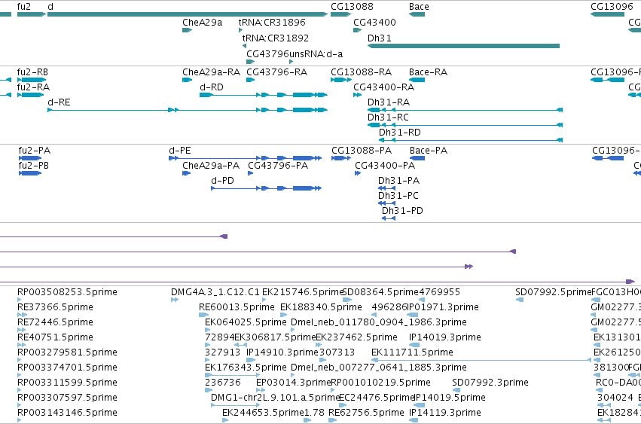Click the EK064025.5prime EST label
The width and height of the screenshot is (641, 424).
point(246,322)
